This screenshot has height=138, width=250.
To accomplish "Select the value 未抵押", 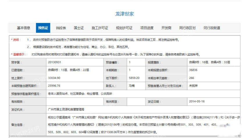I will pos(193,86).
